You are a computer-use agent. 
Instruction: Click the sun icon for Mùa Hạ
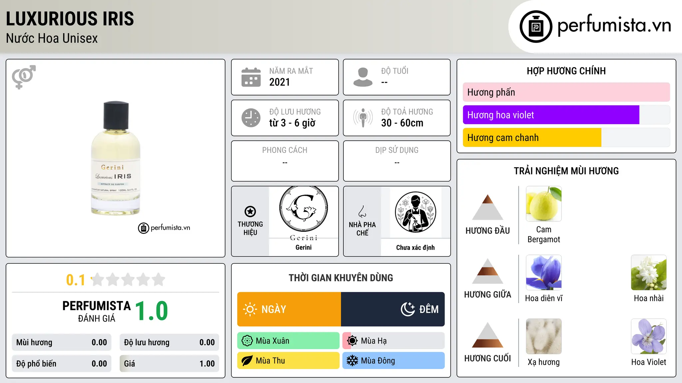352,341
